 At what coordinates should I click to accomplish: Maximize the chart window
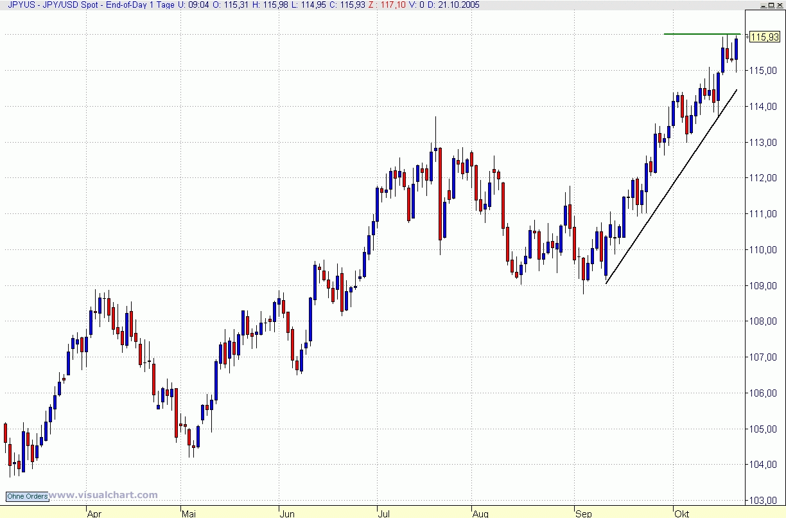770,4
